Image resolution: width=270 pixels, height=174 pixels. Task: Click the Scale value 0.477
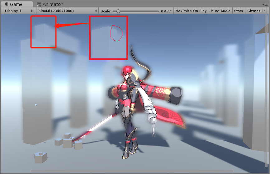point(166,11)
